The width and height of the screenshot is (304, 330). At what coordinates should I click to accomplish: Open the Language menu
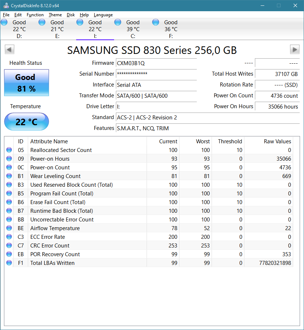pyautogui.click(x=103, y=15)
